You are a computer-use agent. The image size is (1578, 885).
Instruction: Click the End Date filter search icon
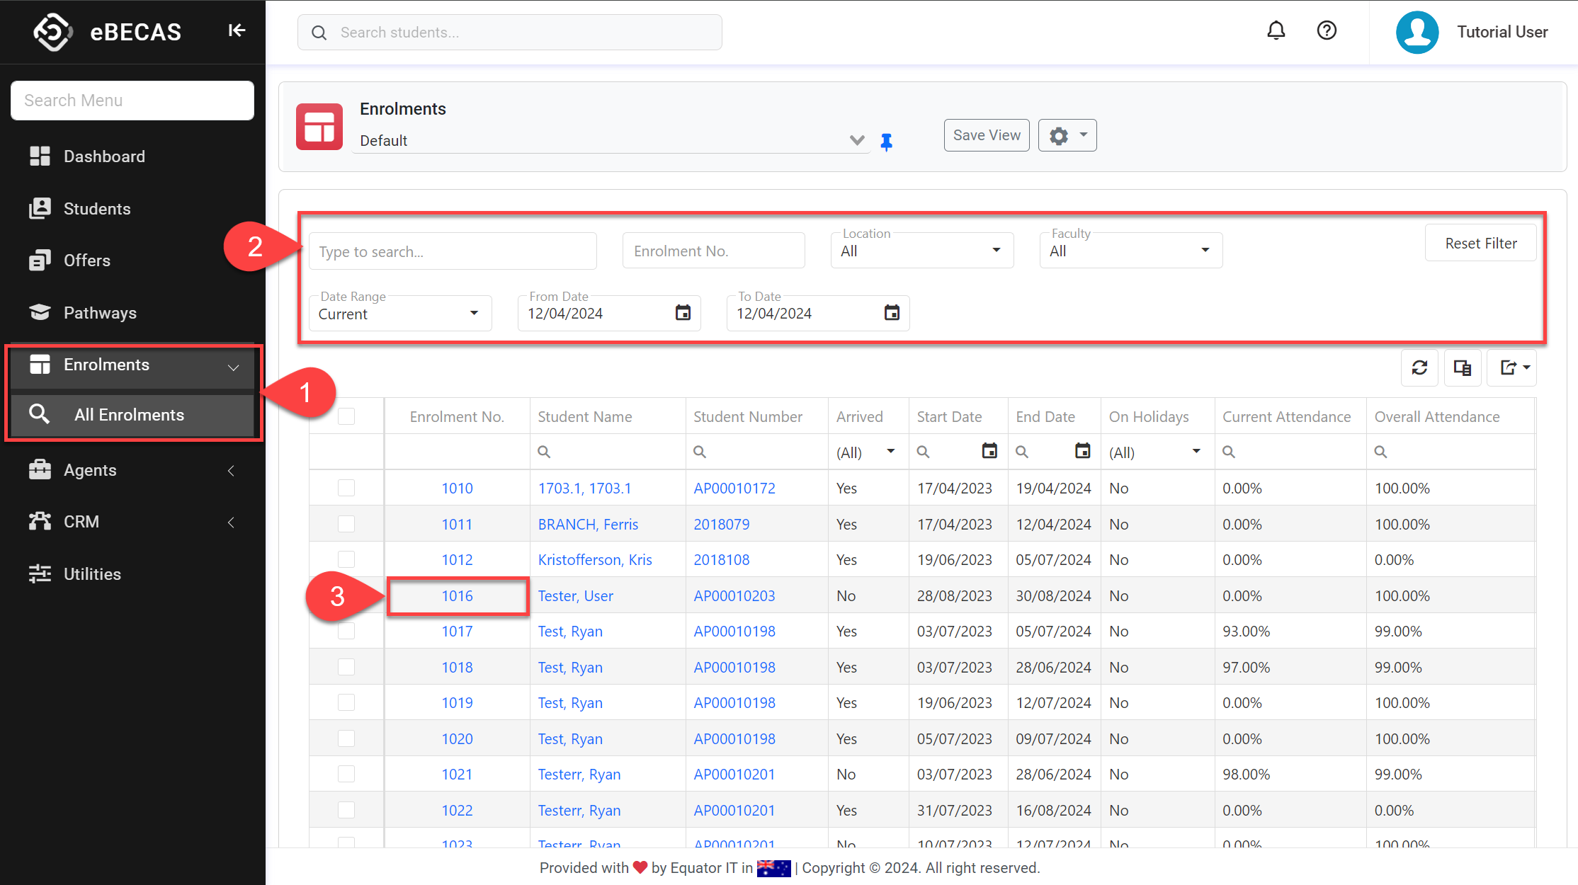pos(1022,452)
